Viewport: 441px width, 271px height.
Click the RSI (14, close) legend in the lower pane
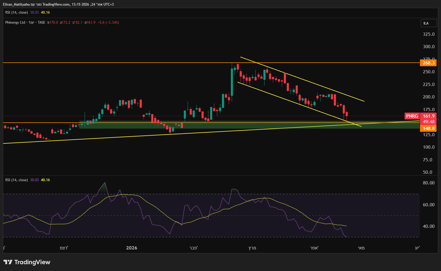[x=17, y=180]
